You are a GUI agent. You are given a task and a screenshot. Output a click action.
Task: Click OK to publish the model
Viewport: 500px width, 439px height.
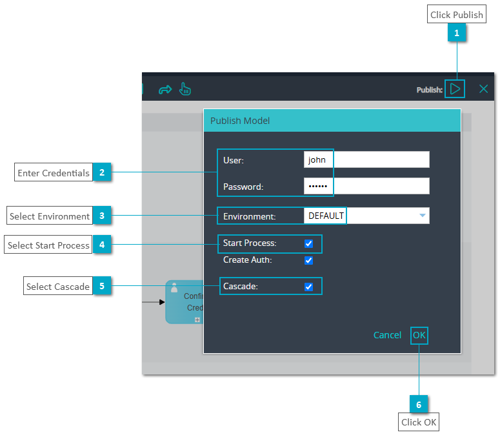[x=419, y=335]
